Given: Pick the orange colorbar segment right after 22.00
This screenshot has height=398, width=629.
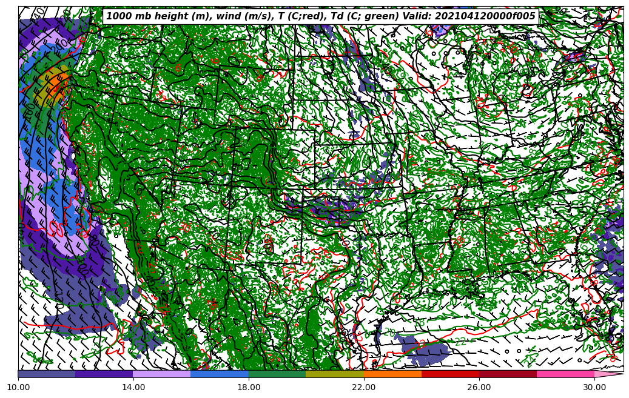Looking at the screenshot, I should 392,374.
